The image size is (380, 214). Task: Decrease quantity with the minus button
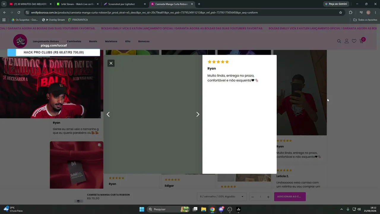252,197
